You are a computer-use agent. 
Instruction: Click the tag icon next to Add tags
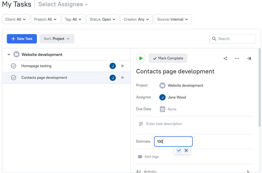(x=140, y=156)
